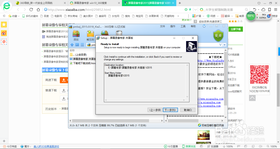Viewport: 280px width, 149px height.
Task: Click the search magnifier icon in search box
Action: pos(246,9)
